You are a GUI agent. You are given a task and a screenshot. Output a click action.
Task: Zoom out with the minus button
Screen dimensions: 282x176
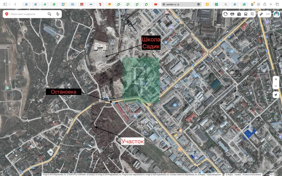[x=276, y=86]
